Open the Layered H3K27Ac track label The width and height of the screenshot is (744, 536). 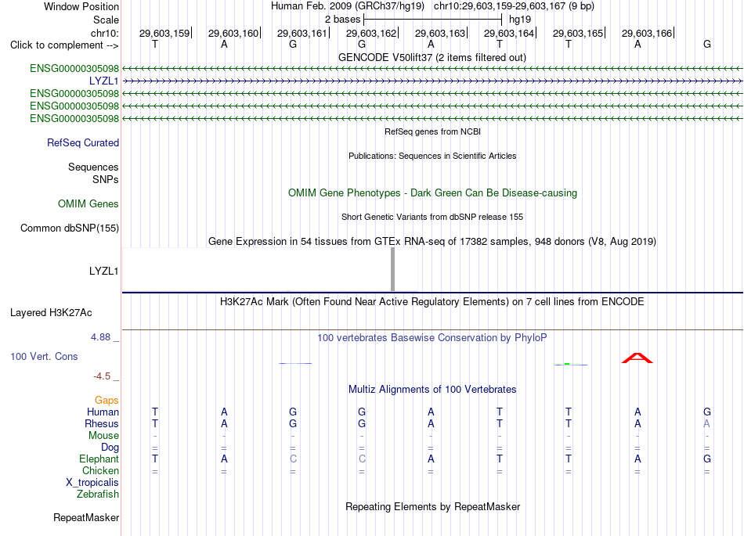tap(51, 313)
